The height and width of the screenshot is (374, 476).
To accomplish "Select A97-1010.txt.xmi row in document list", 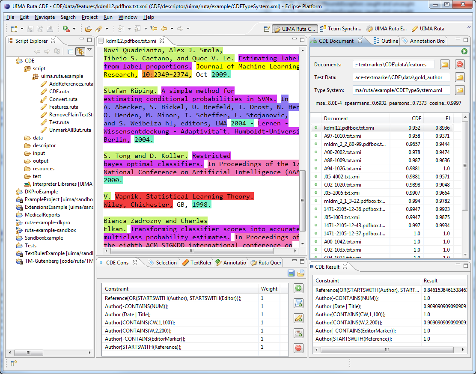I will 342,136.
